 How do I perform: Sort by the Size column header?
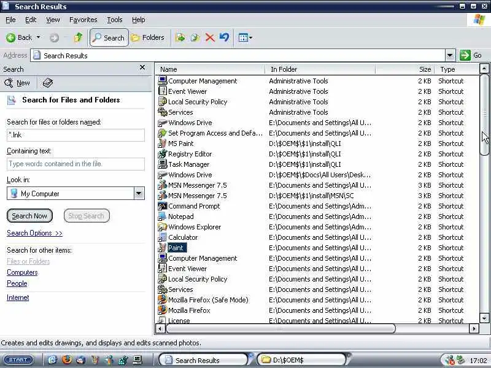click(x=404, y=69)
